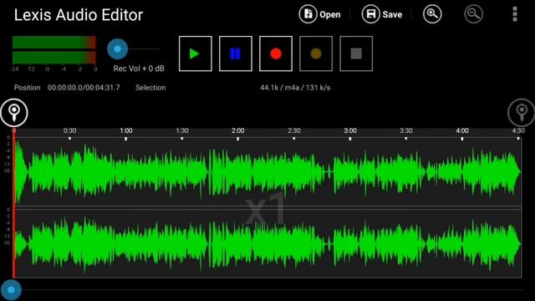Click the Position time readout 00:00:00.0/00:04:31.7

click(84, 88)
